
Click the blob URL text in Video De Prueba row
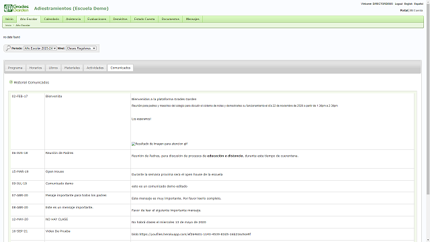coord(191,234)
